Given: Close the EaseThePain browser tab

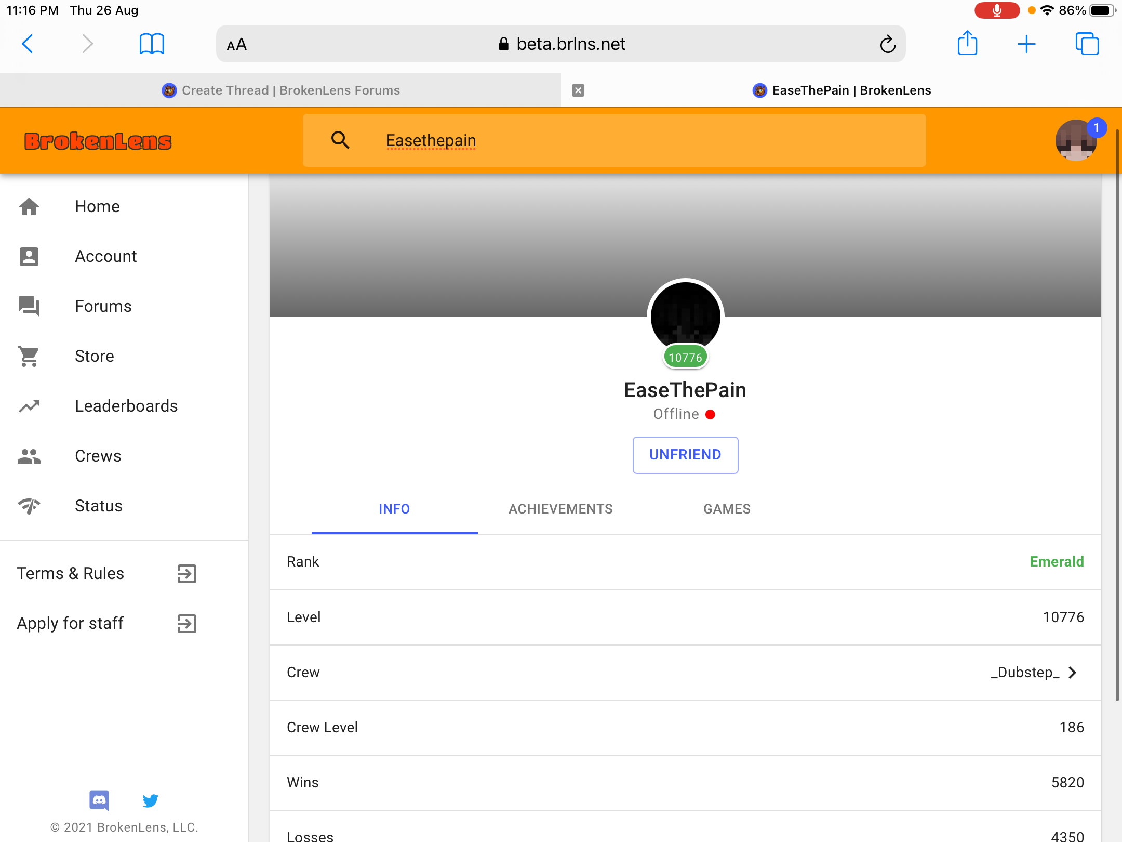Looking at the screenshot, I should click(x=578, y=90).
